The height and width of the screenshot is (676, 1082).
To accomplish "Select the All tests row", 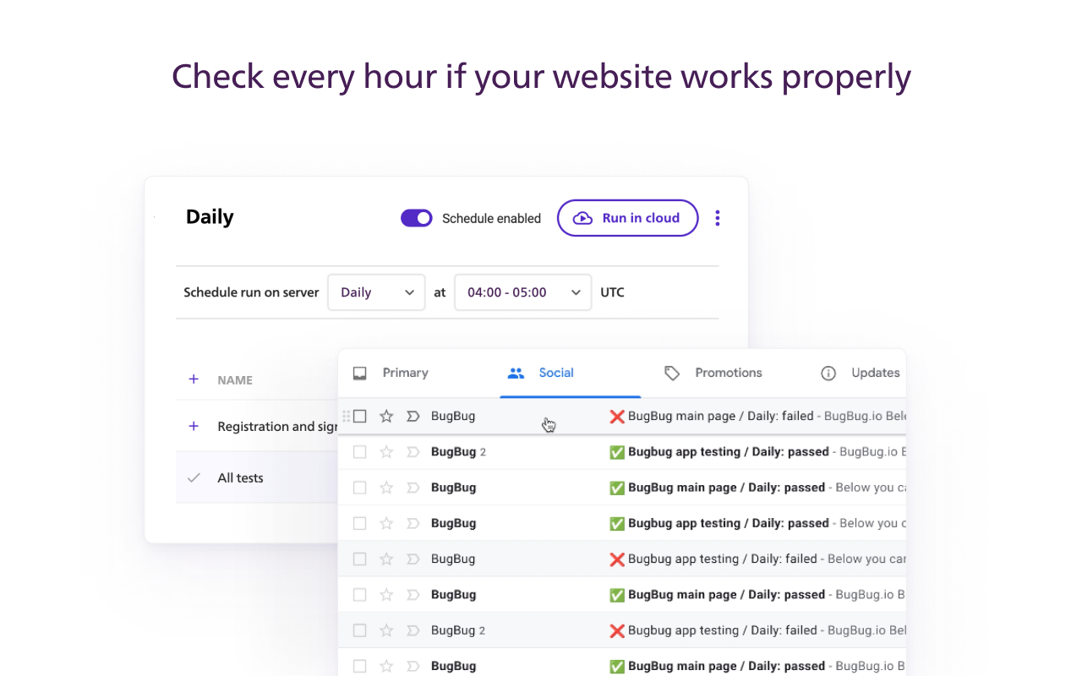I will tap(241, 477).
